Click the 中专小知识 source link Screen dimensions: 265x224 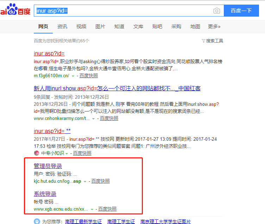pos(52,153)
